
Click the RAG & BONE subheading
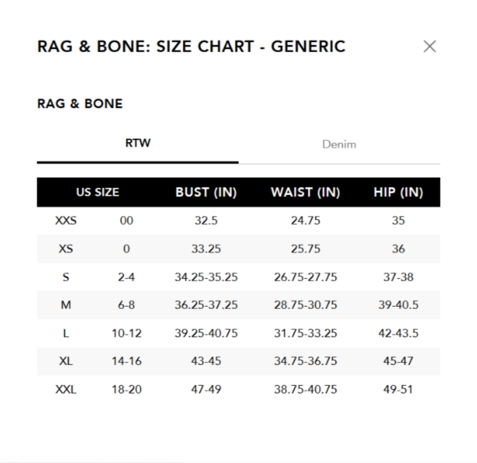[80, 103]
